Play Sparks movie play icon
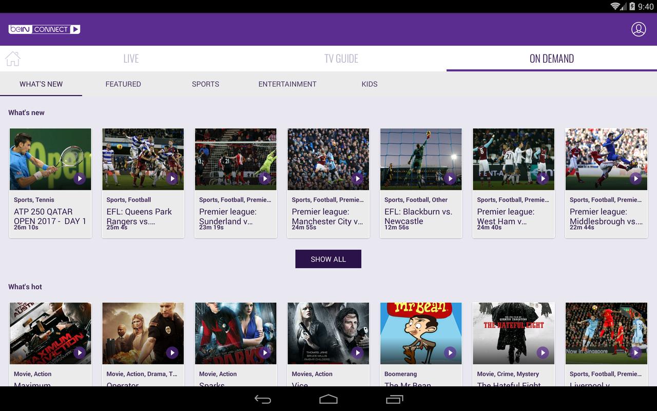The width and height of the screenshot is (657, 411). point(264,352)
